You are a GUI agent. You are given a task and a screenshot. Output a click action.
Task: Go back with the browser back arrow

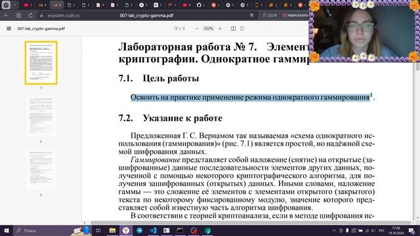pyautogui.click(x=7, y=16)
